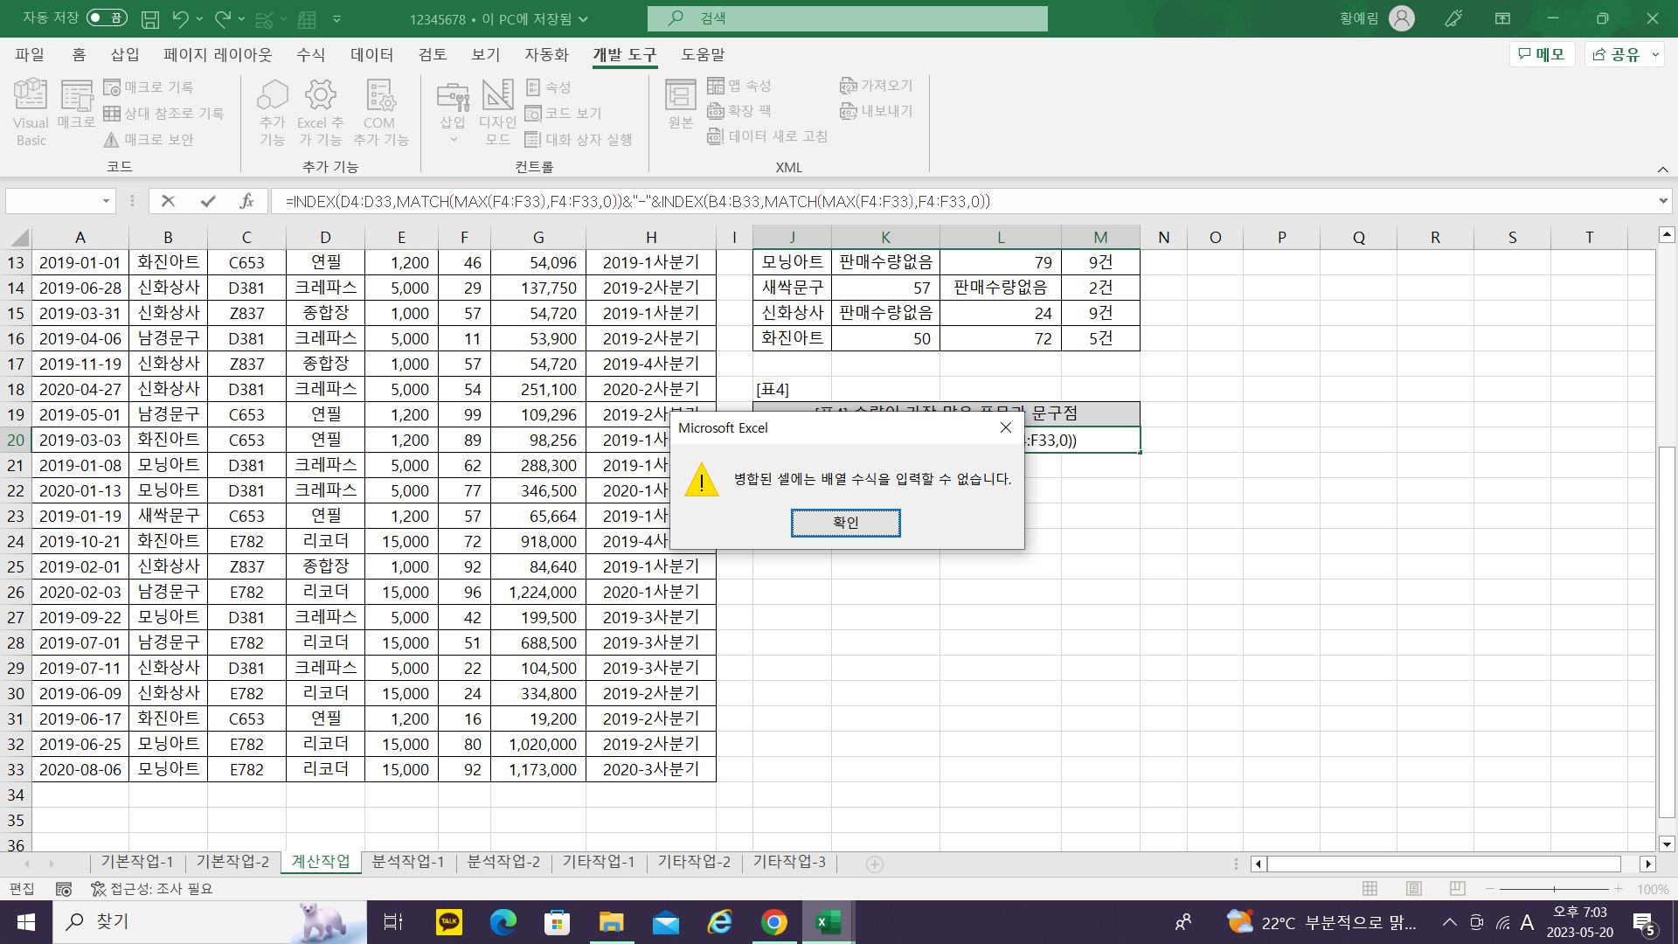1678x944 pixels.
Task: Switch to page break preview view
Action: (1457, 888)
